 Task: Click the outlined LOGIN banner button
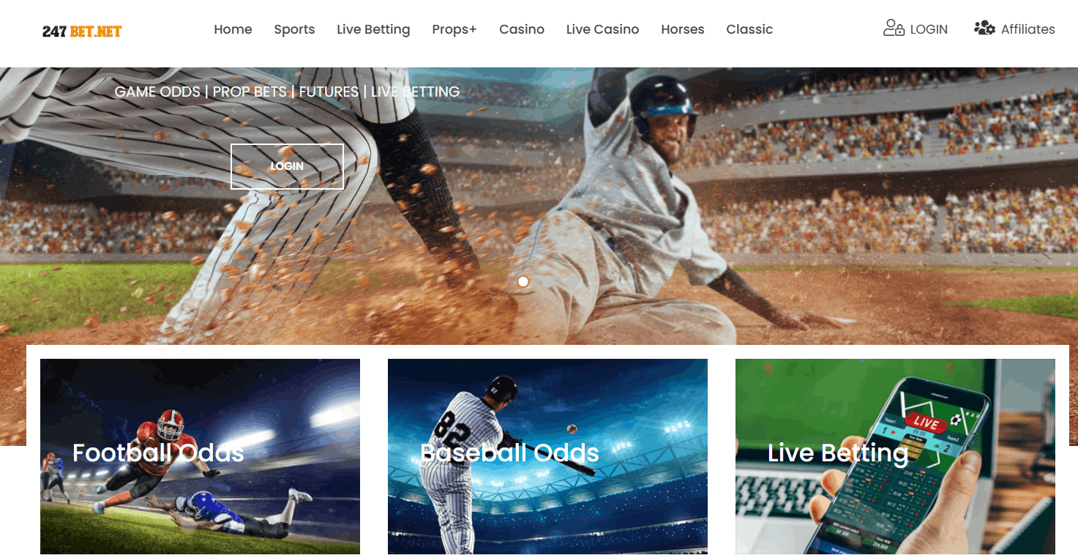tap(287, 166)
